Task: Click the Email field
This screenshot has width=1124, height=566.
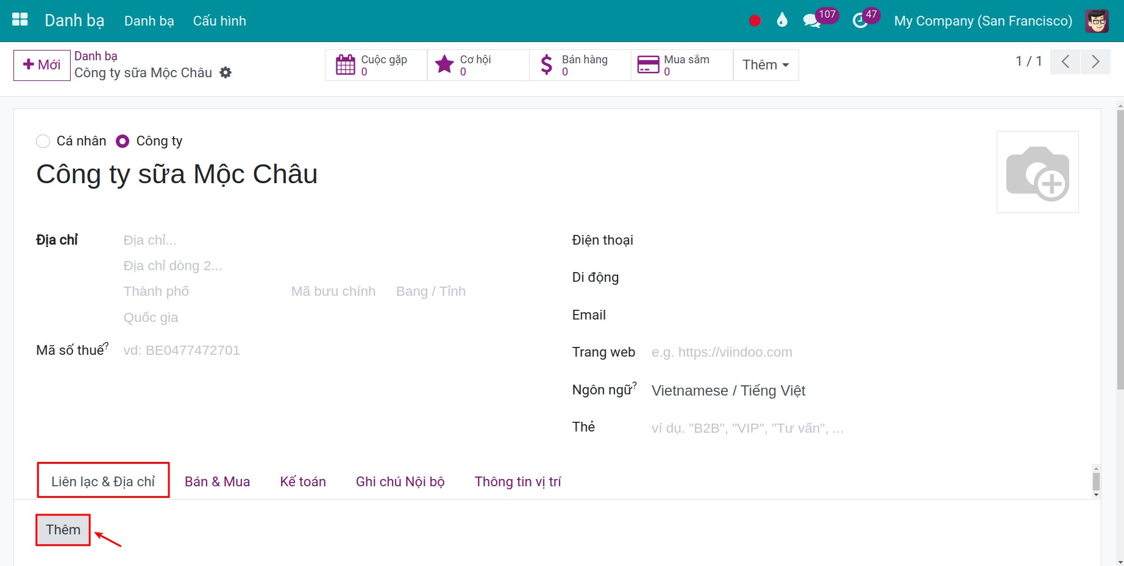Action: click(864, 315)
